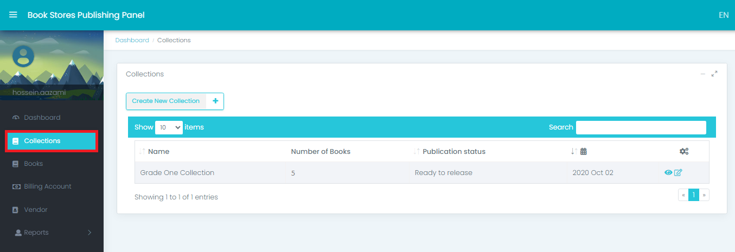Screen dimensions: 735x252
Task: Click the number 5 books cell
Action: click(x=293, y=173)
